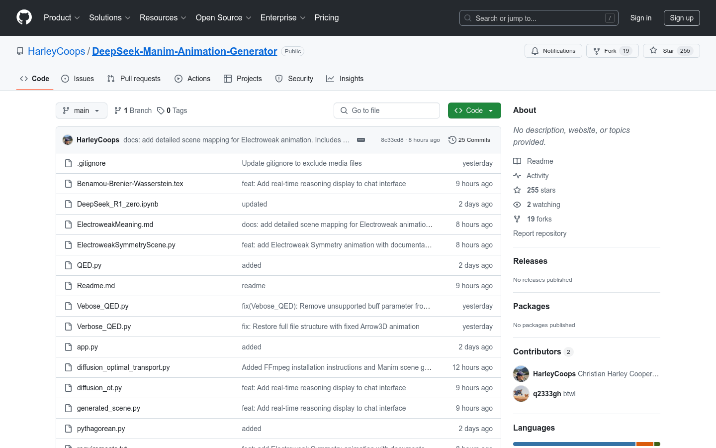Click the Notifications bell button
Image resolution: width=716 pixels, height=448 pixels.
point(553,51)
